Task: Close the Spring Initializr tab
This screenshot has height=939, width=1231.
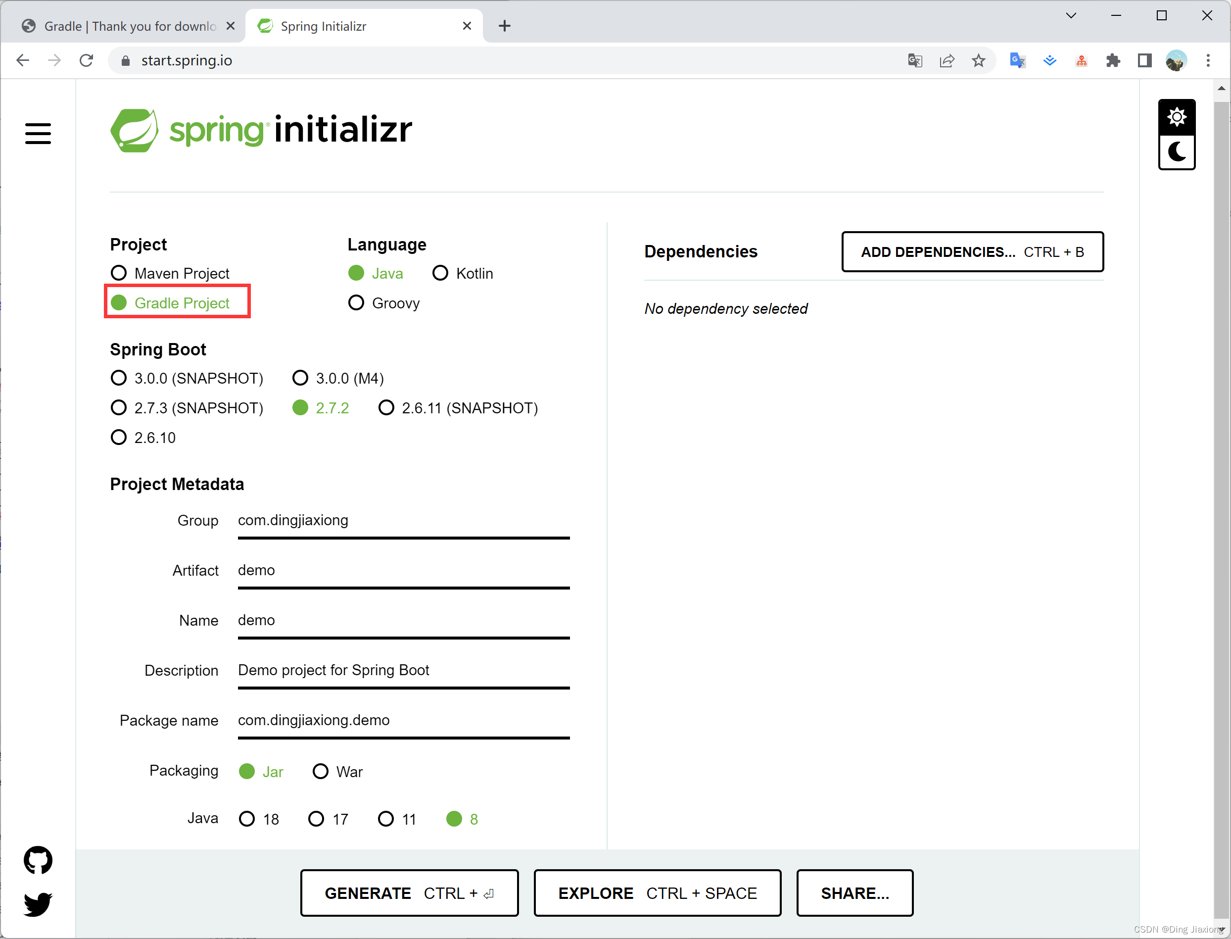Action: (x=467, y=26)
